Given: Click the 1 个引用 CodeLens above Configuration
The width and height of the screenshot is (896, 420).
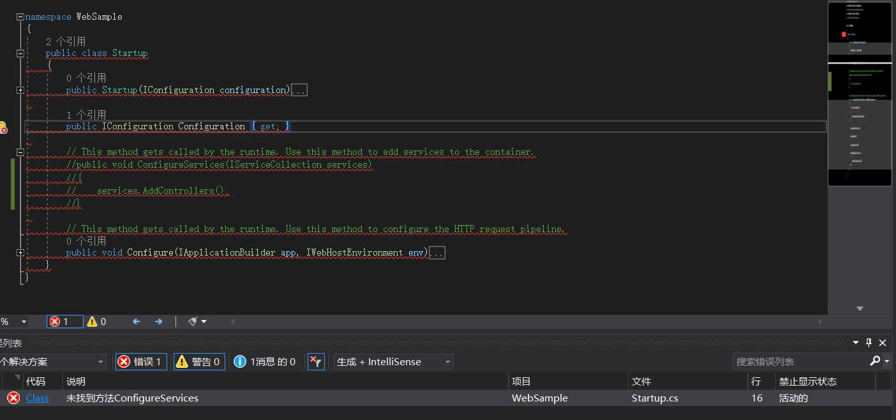Looking at the screenshot, I should [86, 115].
